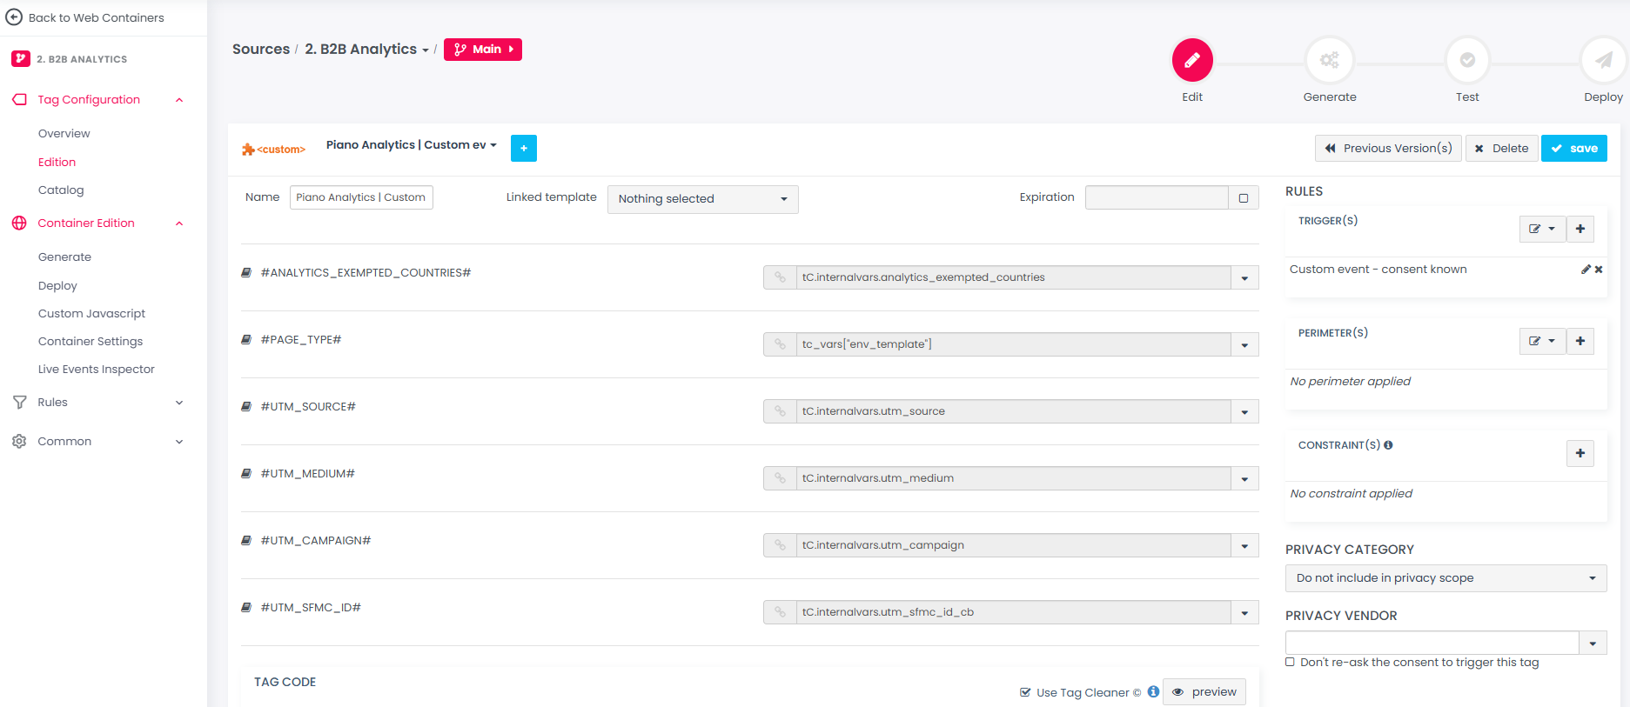Expand the #PAGE_TYPE# variable dropdown arrow
Viewport: 1630px width, 707px height.
[x=1244, y=345]
